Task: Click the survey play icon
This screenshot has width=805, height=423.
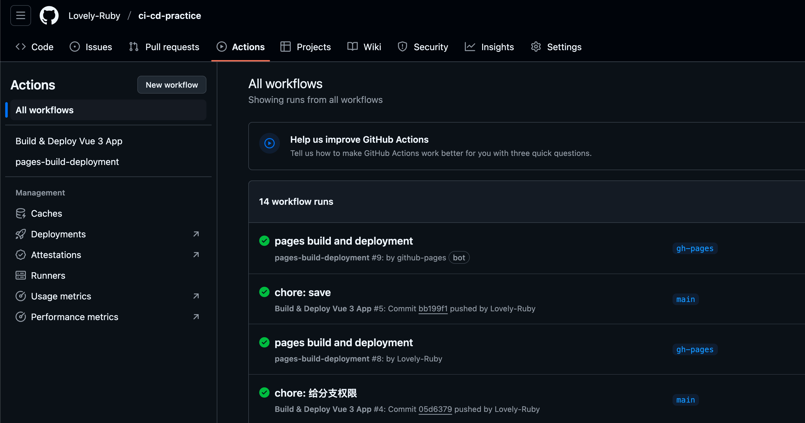Action: point(269,143)
